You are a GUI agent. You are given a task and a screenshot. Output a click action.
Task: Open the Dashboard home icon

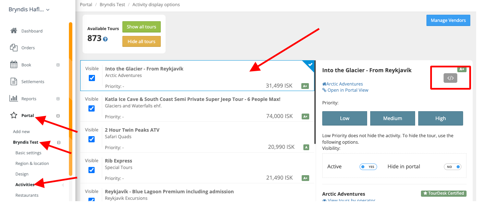pyautogui.click(x=14, y=30)
